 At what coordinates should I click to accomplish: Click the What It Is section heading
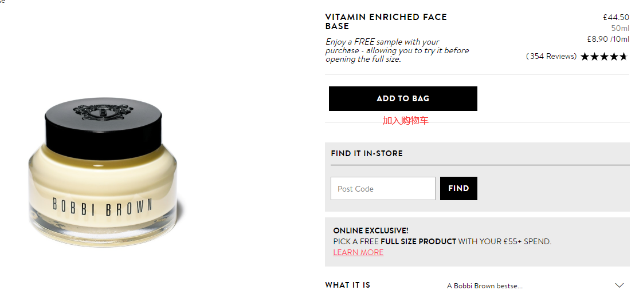point(347,285)
